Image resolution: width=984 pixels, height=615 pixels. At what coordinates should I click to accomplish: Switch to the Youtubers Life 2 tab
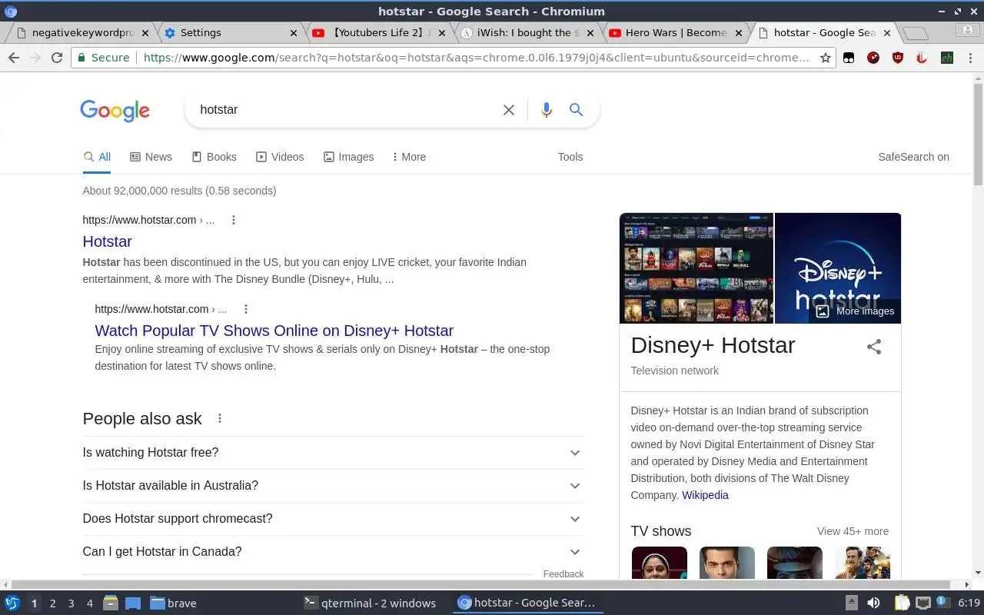click(x=377, y=33)
